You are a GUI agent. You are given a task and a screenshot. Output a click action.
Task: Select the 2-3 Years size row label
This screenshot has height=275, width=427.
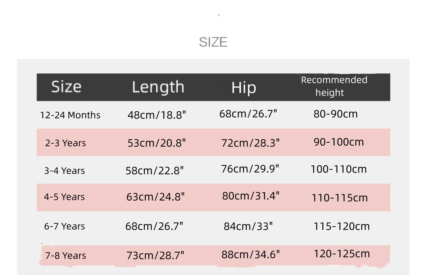point(65,143)
